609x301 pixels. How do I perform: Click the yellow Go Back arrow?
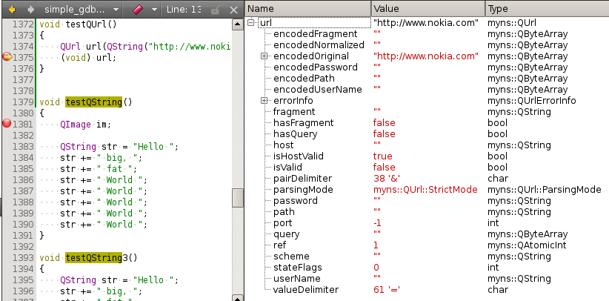(x=11, y=9)
